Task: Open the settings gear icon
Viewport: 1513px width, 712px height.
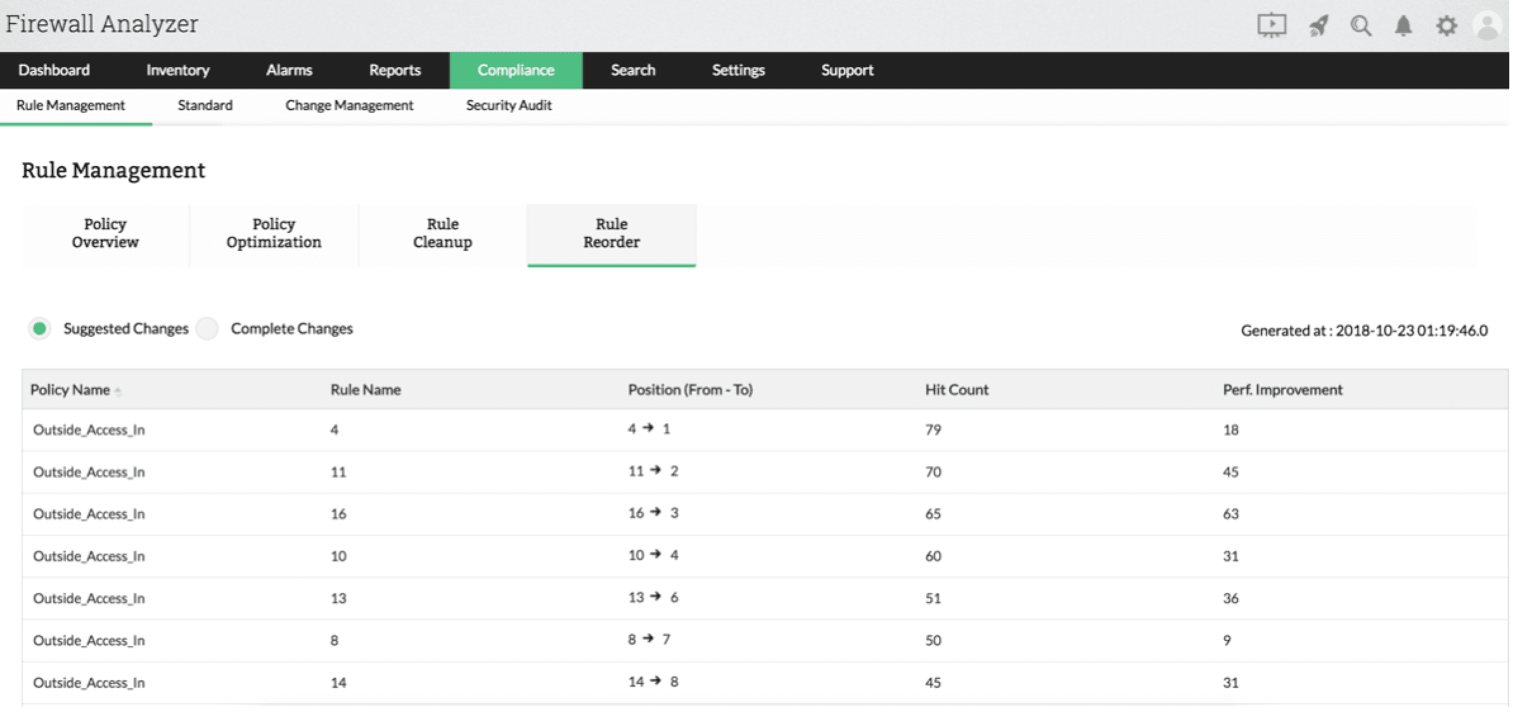Action: [x=1446, y=26]
